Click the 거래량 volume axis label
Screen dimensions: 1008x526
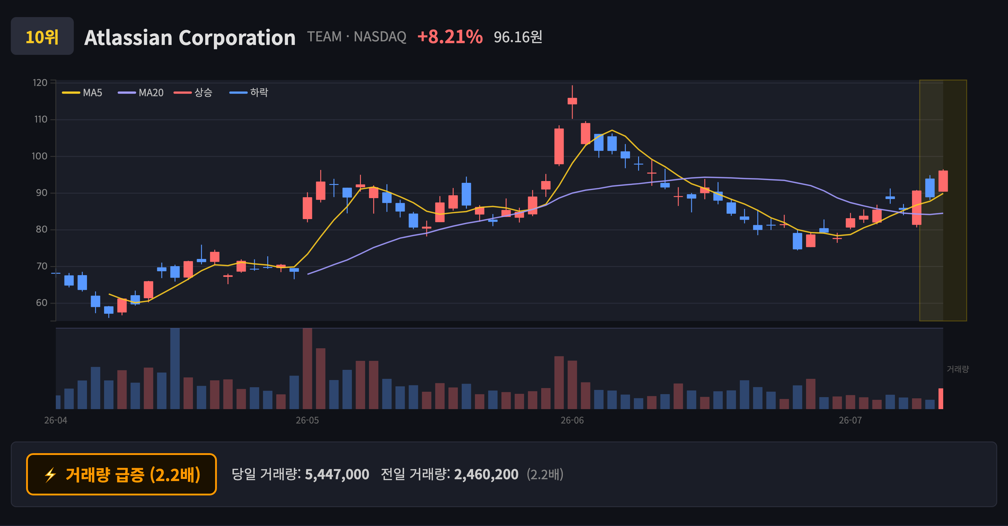[x=958, y=369]
